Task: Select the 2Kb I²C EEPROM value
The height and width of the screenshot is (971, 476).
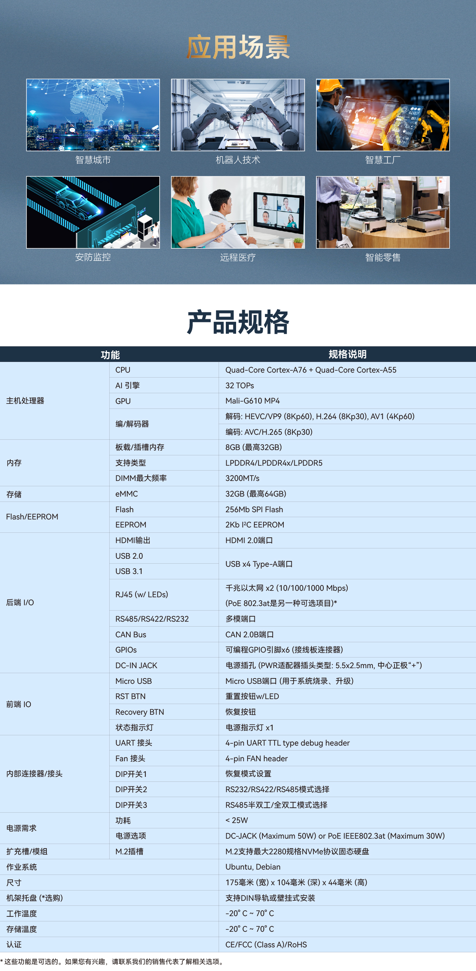Action: click(255, 525)
